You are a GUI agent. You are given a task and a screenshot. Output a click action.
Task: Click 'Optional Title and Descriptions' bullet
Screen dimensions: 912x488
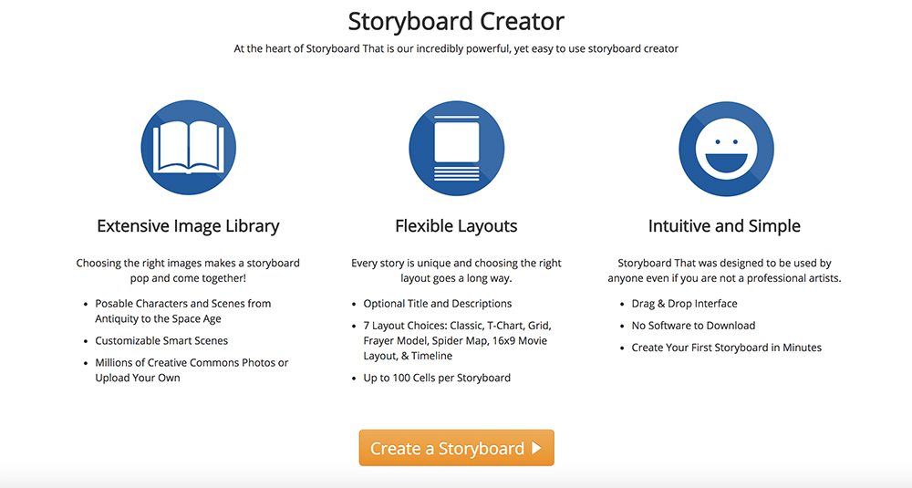point(438,304)
